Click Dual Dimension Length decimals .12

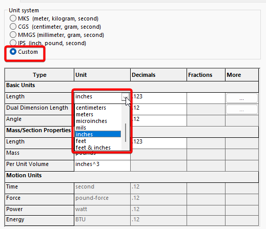coord(159,109)
